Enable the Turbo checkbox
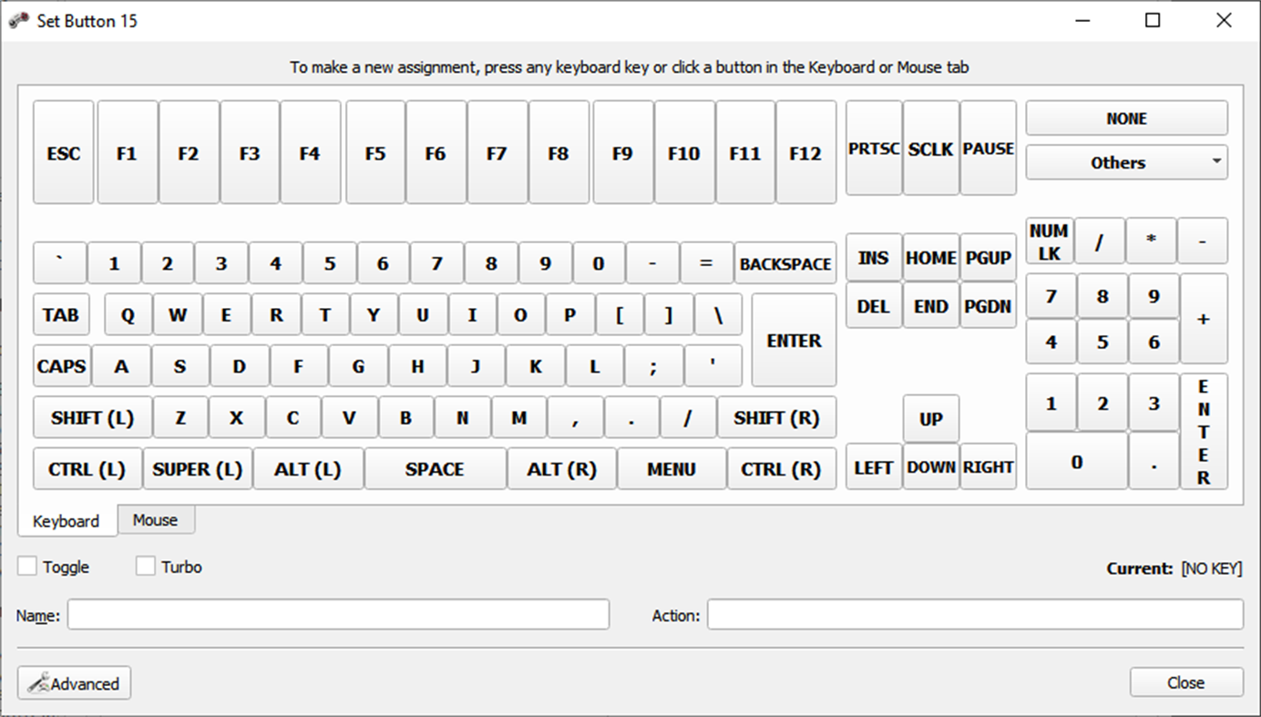The image size is (1261, 717). click(x=145, y=565)
